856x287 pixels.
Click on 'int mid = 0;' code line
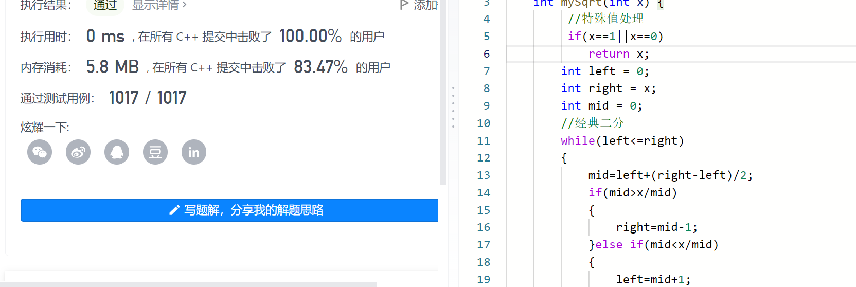coord(602,106)
